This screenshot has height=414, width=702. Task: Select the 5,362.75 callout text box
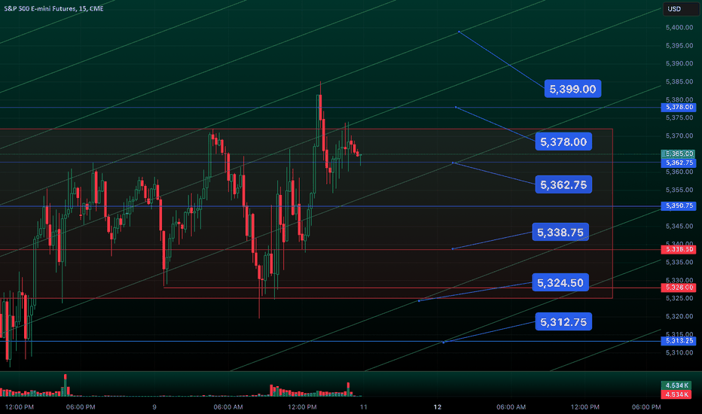(563, 185)
